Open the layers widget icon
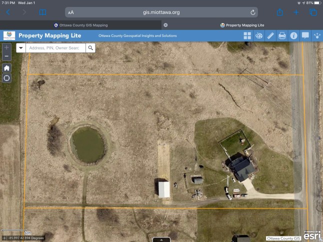Image resolution: width=323 pixels, height=242 pixels. point(259,35)
